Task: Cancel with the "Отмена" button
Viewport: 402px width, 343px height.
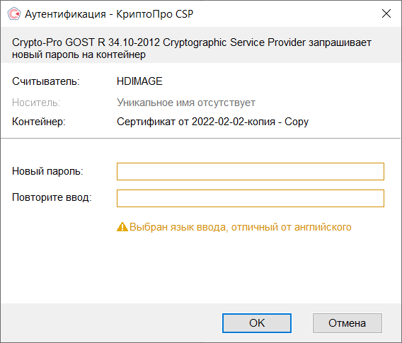Action: tap(347, 323)
